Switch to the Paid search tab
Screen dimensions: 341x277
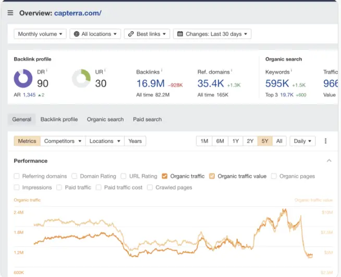point(147,119)
